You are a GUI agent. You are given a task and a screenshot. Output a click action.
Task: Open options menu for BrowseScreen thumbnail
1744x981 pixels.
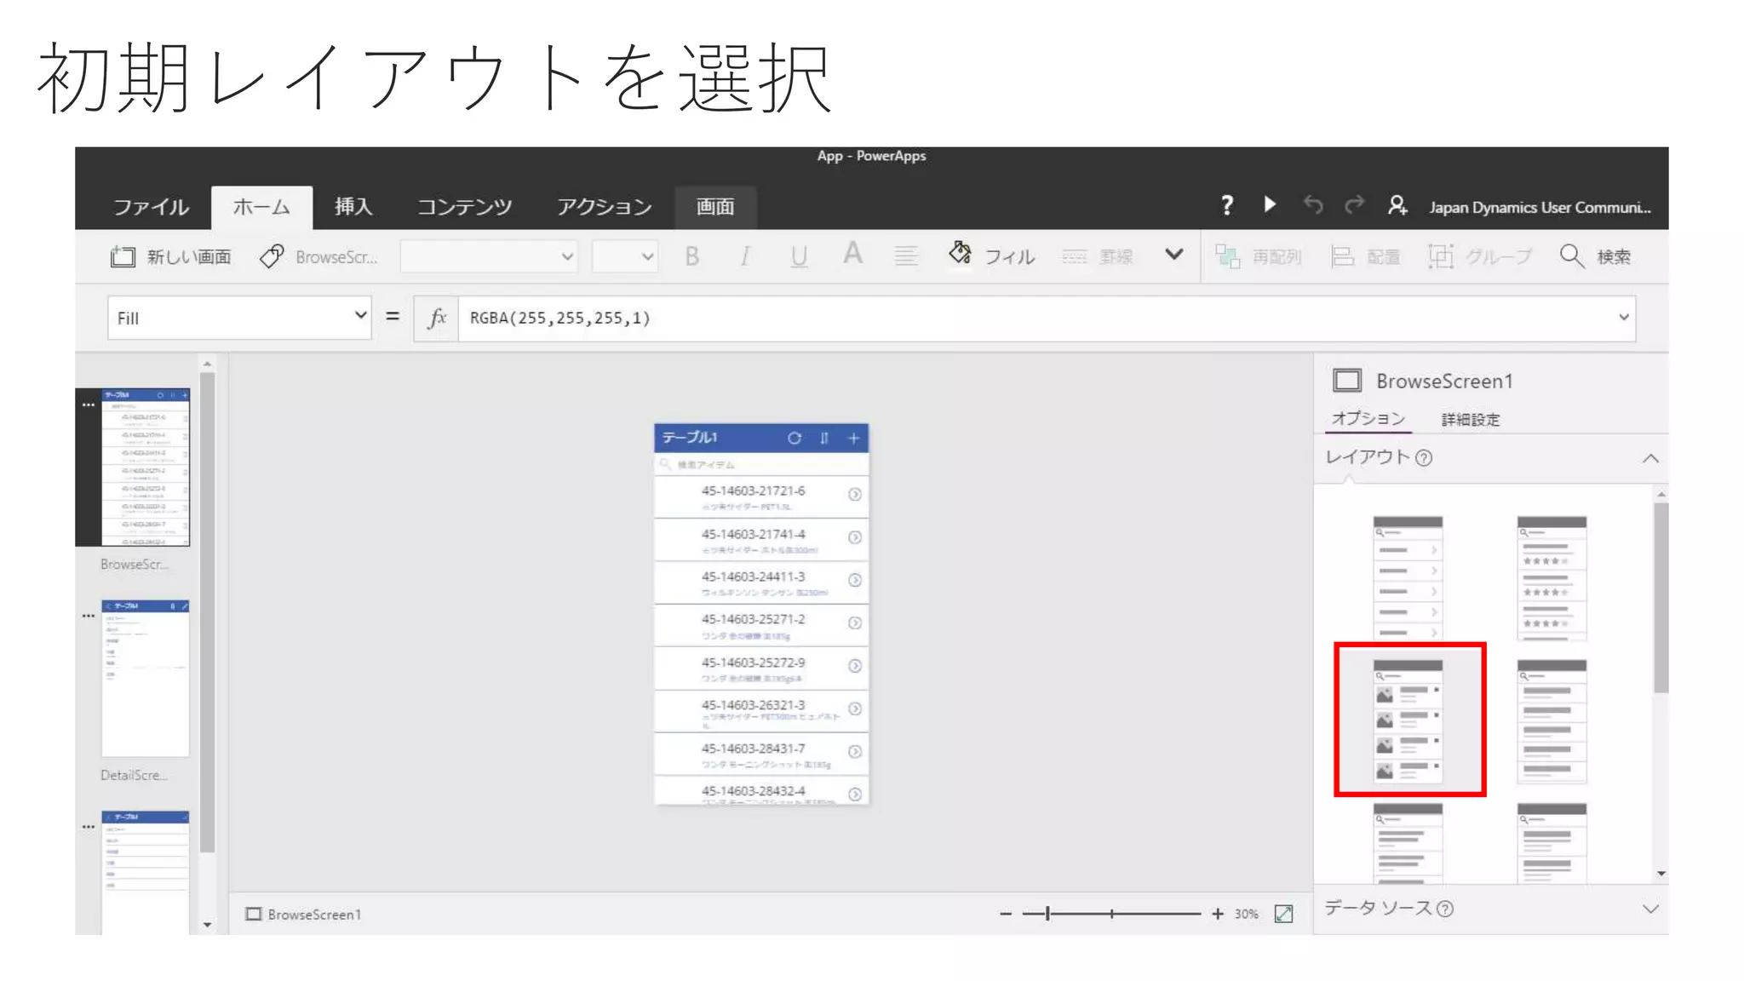89,405
